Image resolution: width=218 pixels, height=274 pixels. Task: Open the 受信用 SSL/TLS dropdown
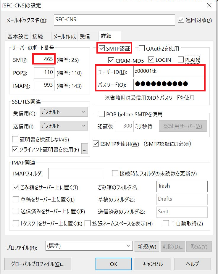tap(64, 112)
